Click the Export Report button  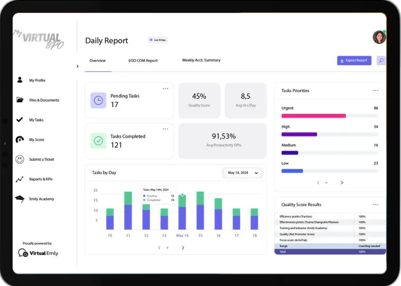pos(354,60)
